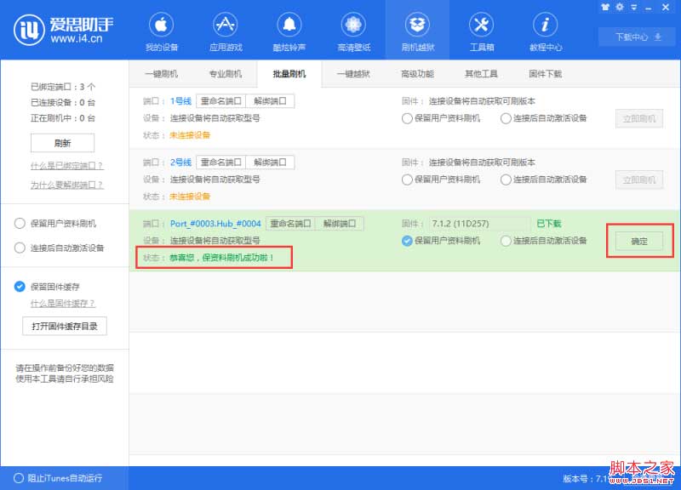Switch to 专业刷机 tab
This screenshot has height=490, width=681.
tap(226, 74)
